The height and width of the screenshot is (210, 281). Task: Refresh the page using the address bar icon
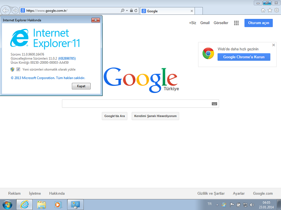[136, 10]
